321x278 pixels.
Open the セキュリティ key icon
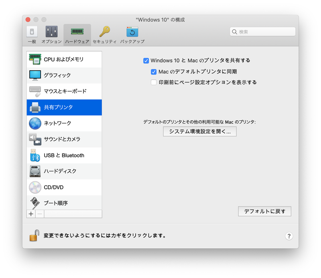pyautogui.click(x=105, y=32)
